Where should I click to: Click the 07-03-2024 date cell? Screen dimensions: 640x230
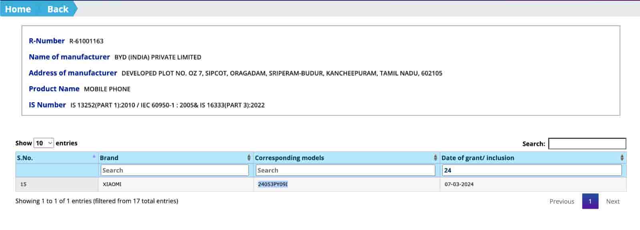[x=459, y=184]
